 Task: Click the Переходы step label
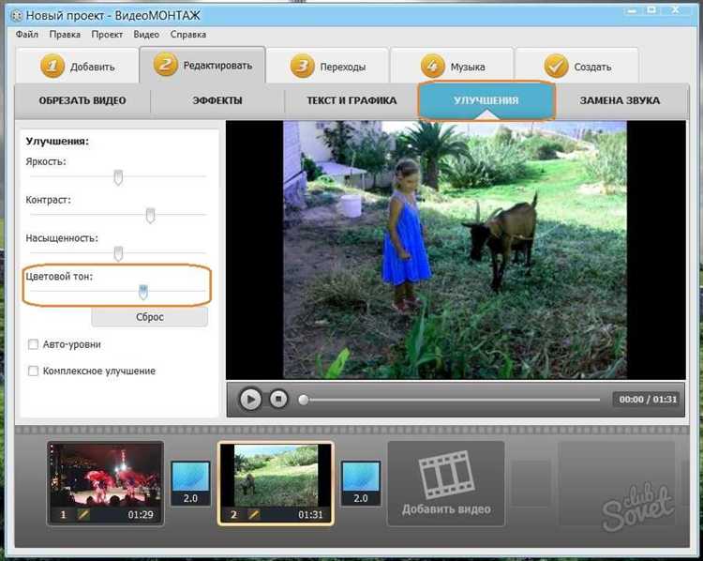click(x=343, y=67)
